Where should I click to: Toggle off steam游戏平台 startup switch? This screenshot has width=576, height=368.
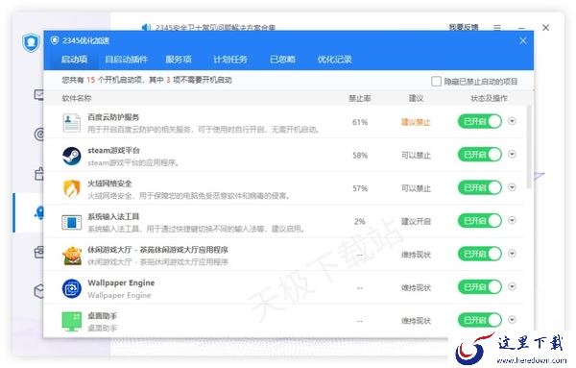(480, 155)
